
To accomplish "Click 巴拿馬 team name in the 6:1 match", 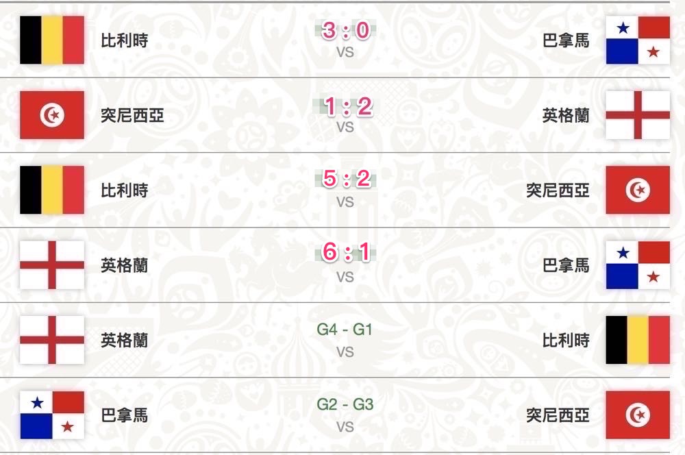I will click(566, 265).
